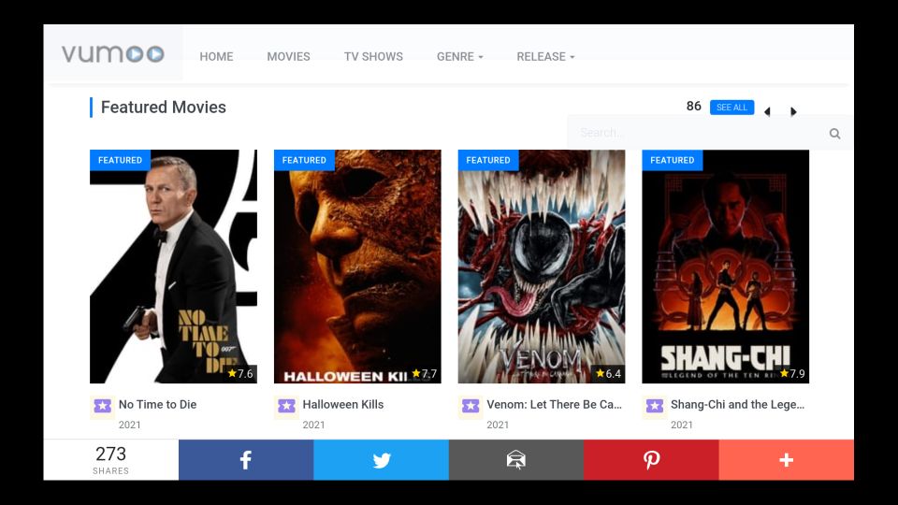Expand the RELEASE dropdown menu

tap(545, 57)
